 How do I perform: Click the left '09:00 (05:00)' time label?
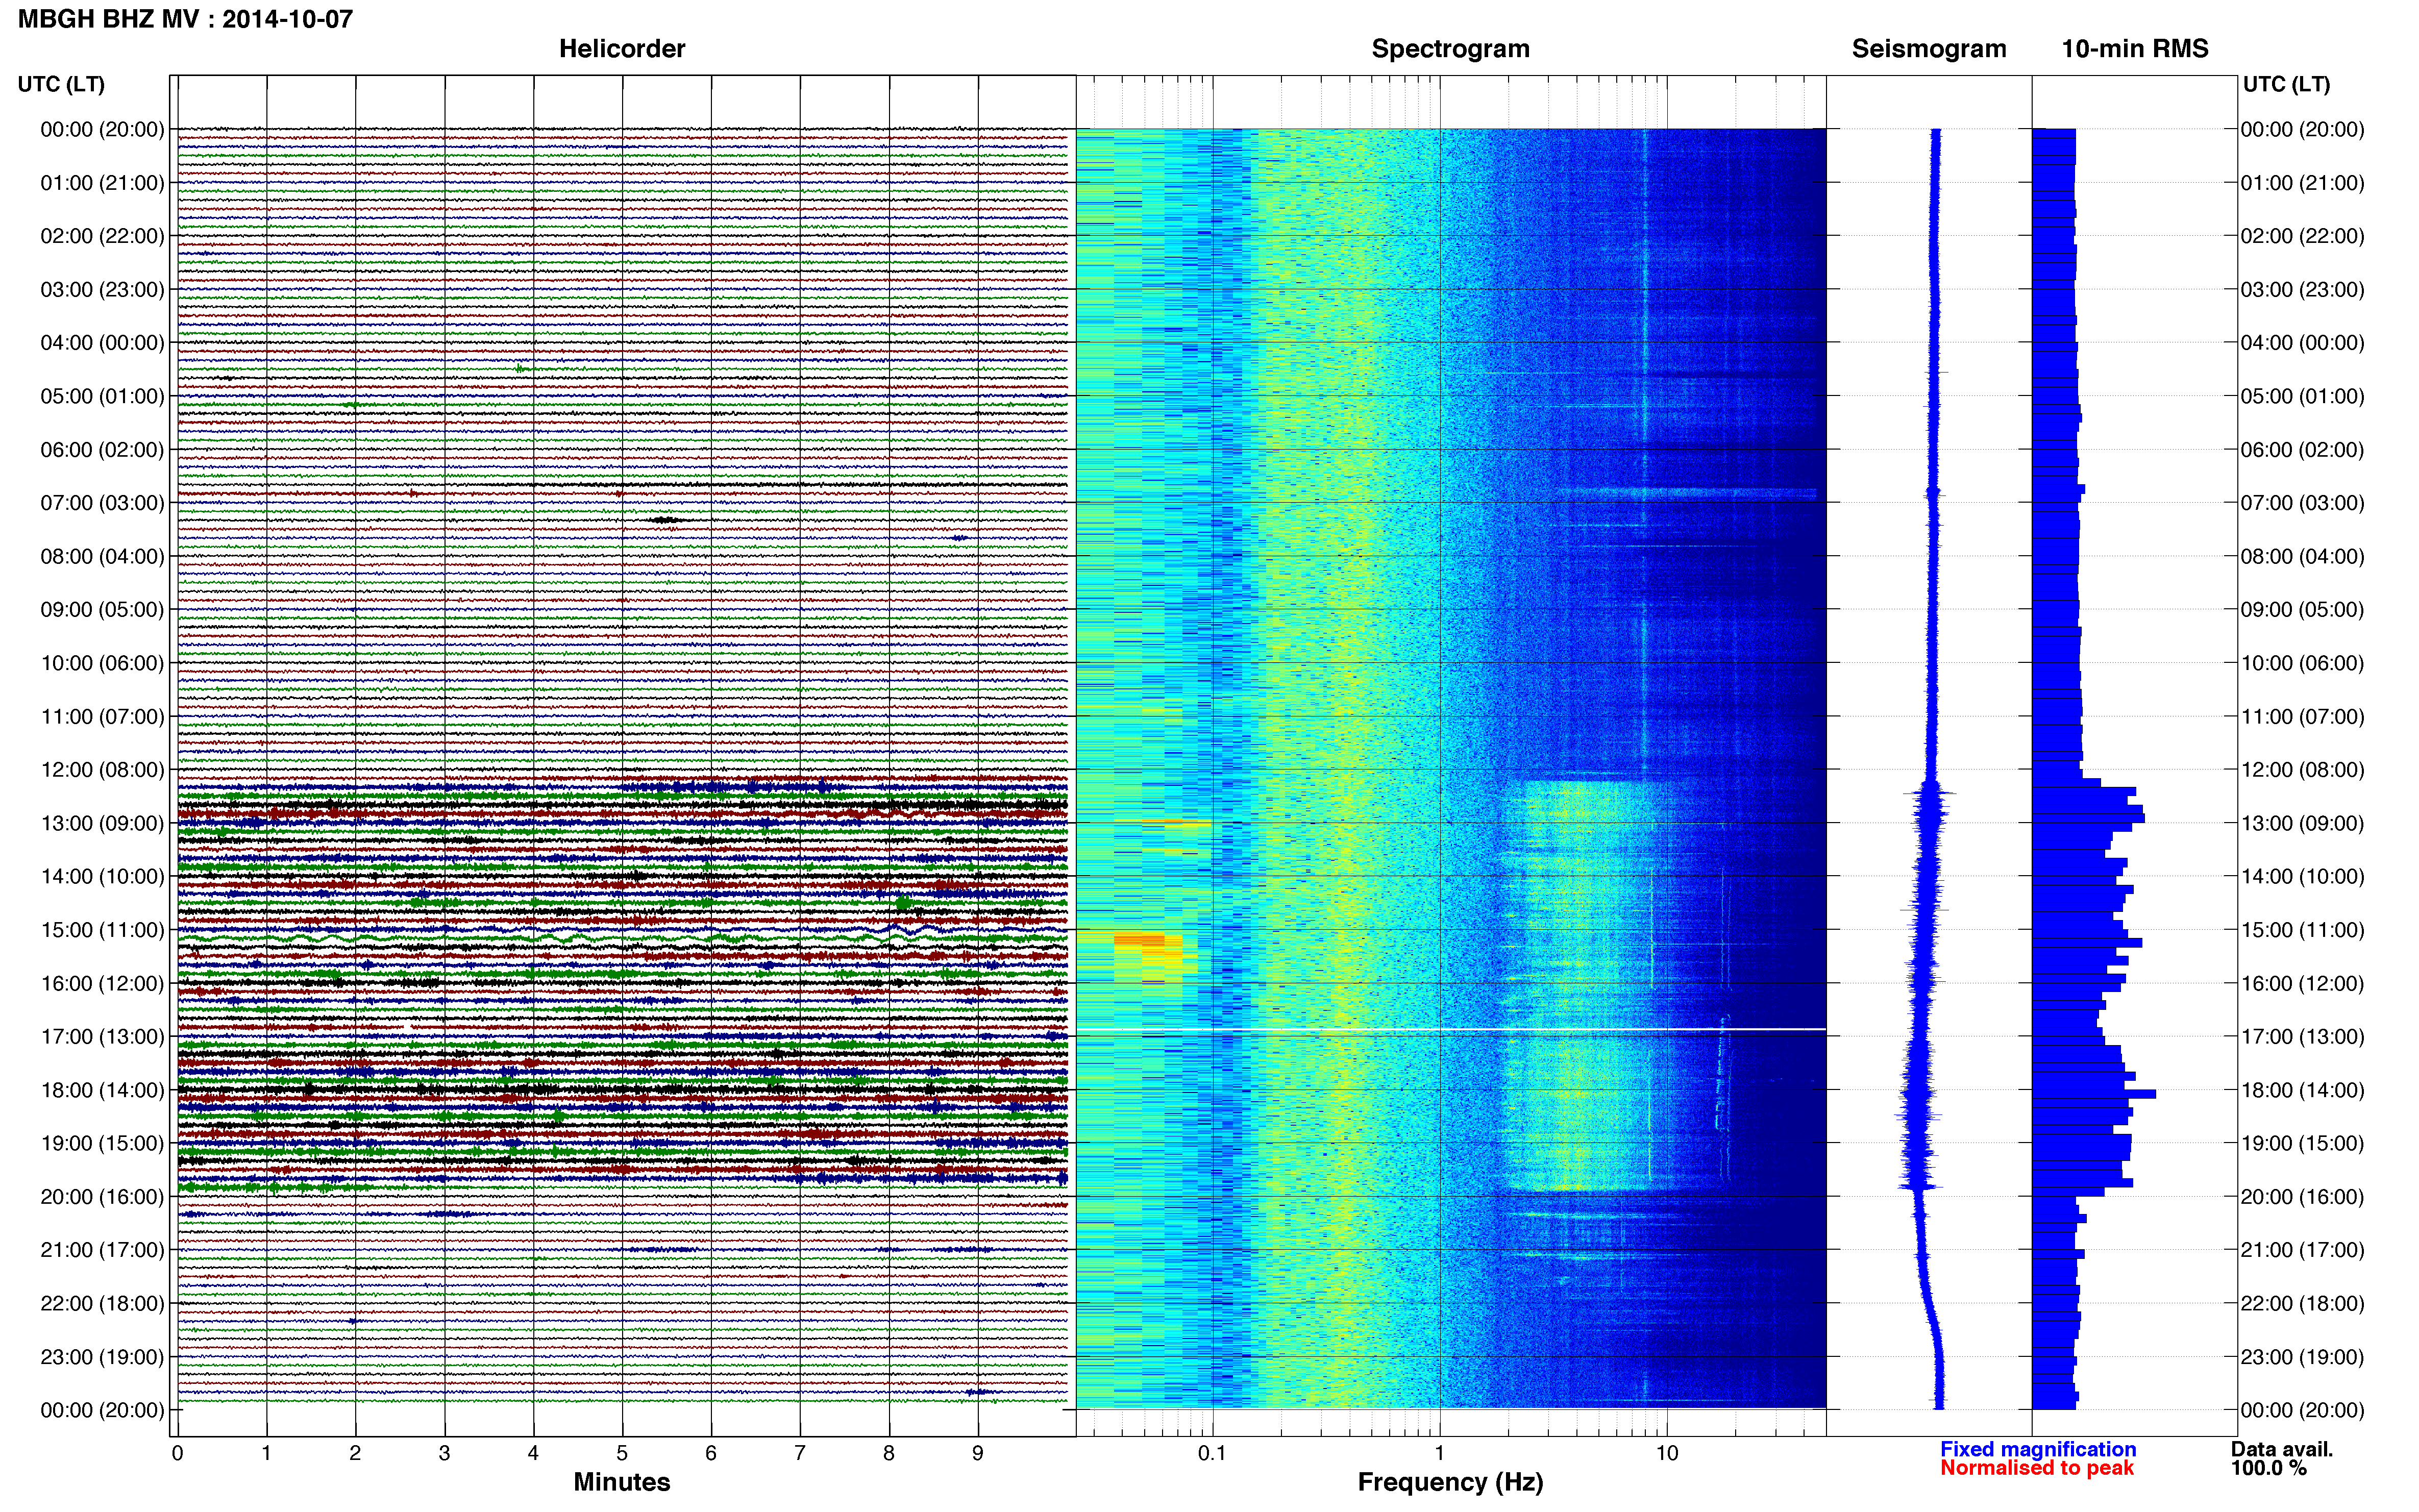coord(102,610)
